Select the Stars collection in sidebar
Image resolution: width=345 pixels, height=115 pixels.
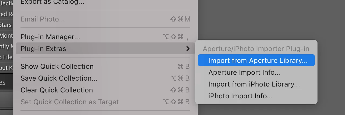[6, 25]
